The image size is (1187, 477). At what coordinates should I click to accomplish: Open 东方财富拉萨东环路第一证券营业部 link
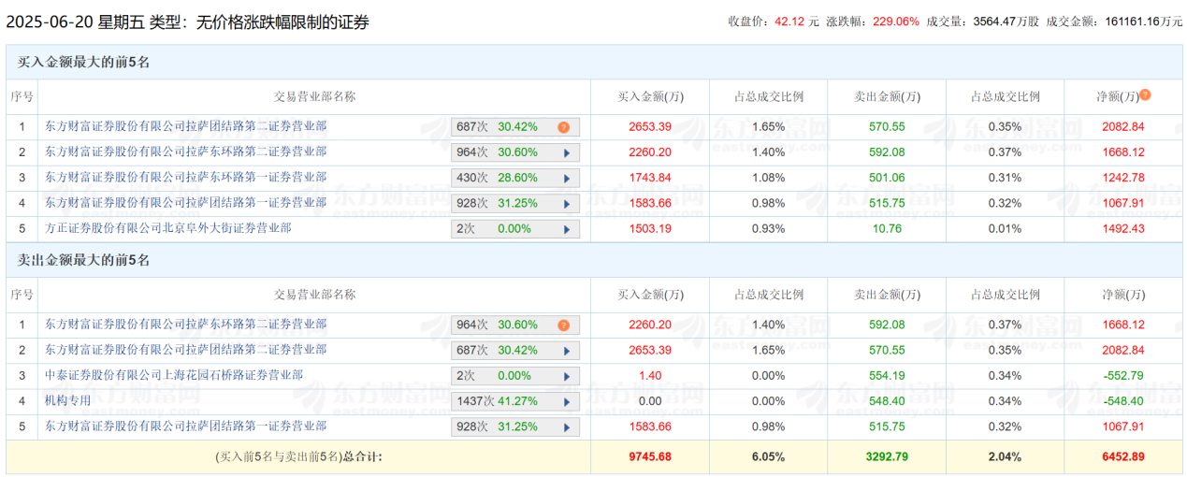click(185, 177)
